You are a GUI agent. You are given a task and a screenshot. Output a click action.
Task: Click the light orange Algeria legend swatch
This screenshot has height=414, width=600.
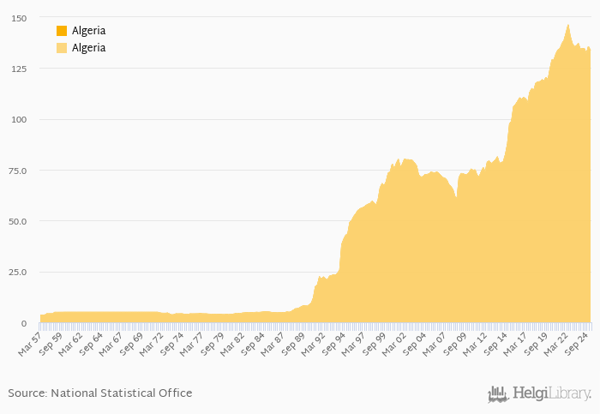click(x=62, y=48)
